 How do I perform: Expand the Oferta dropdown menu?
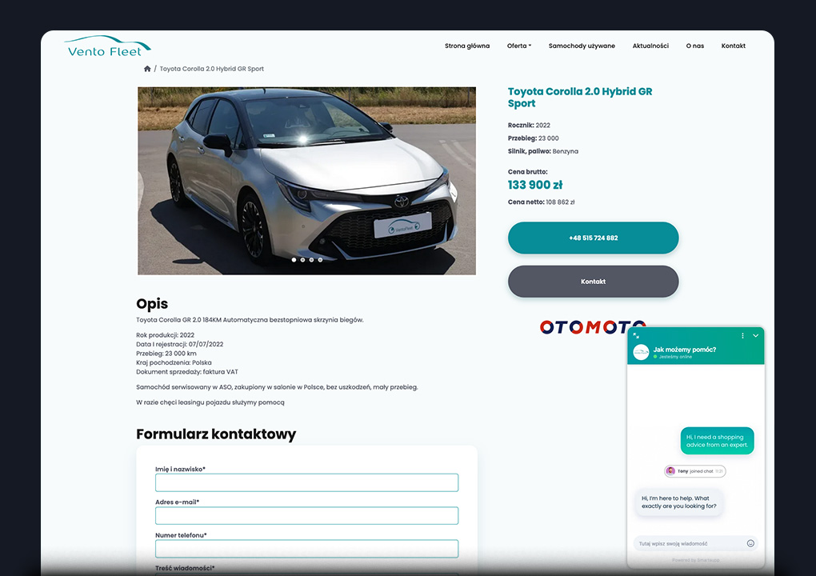click(x=519, y=46)
